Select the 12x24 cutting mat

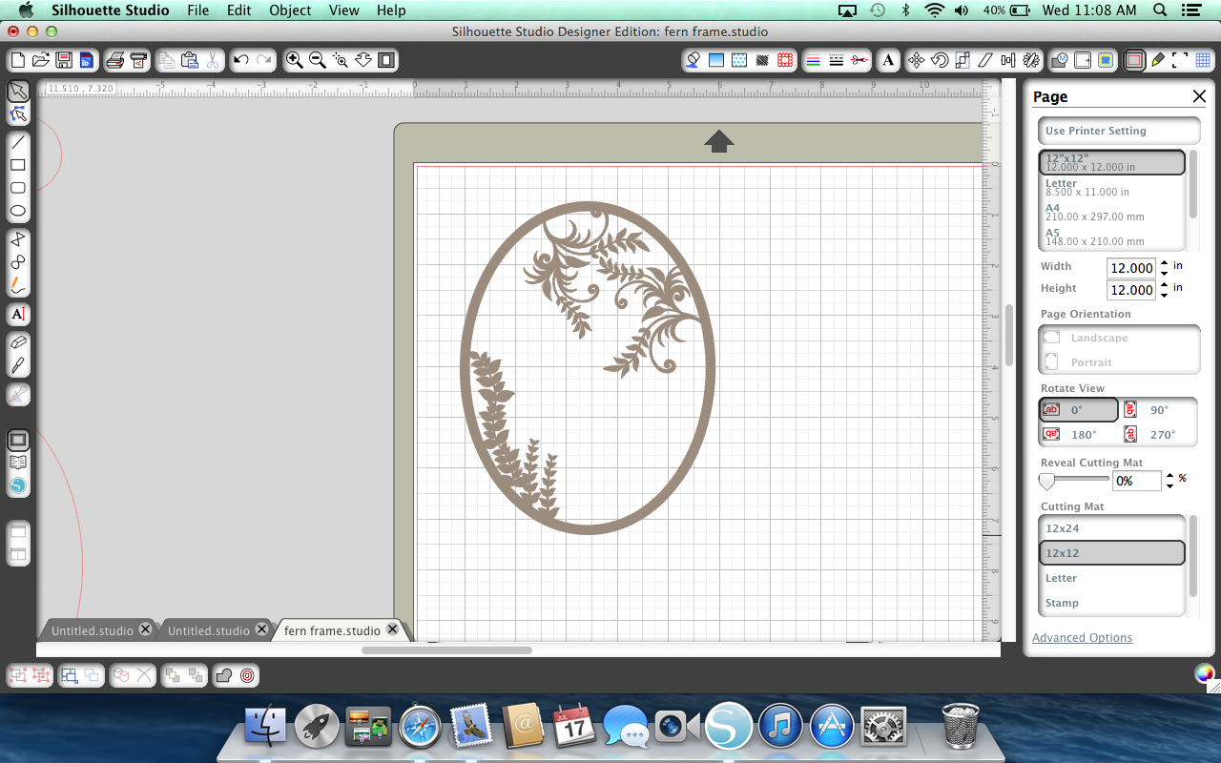[x=1112, y=528]
